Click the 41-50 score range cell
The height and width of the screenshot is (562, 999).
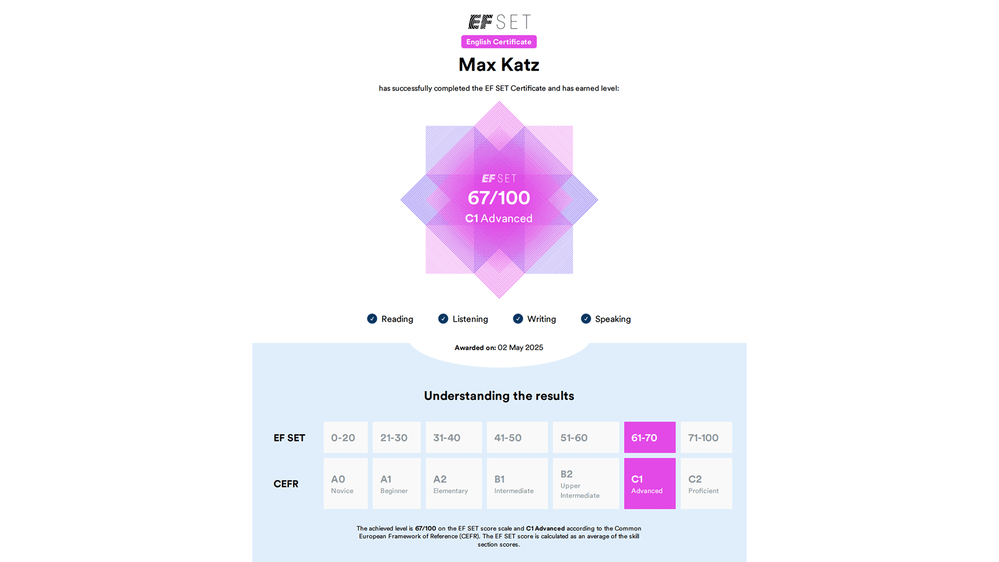click(x=517, y=438)
